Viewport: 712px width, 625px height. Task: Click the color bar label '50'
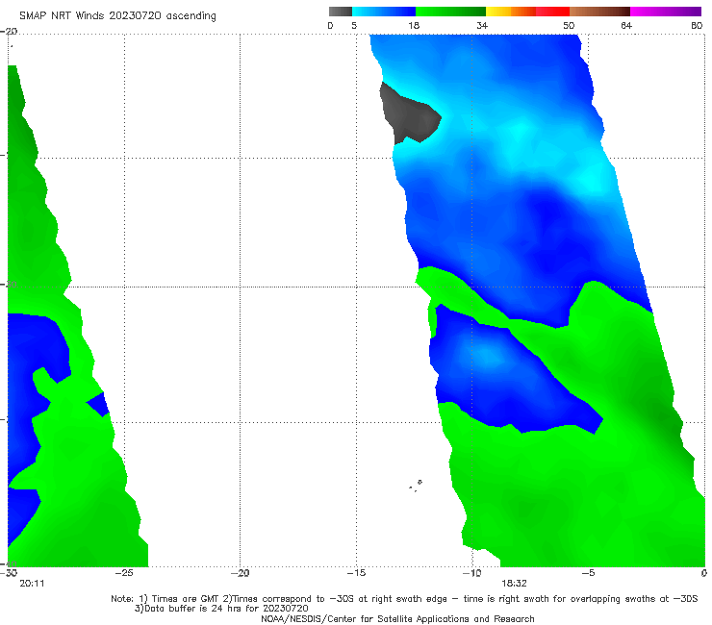tap(569, 26)
